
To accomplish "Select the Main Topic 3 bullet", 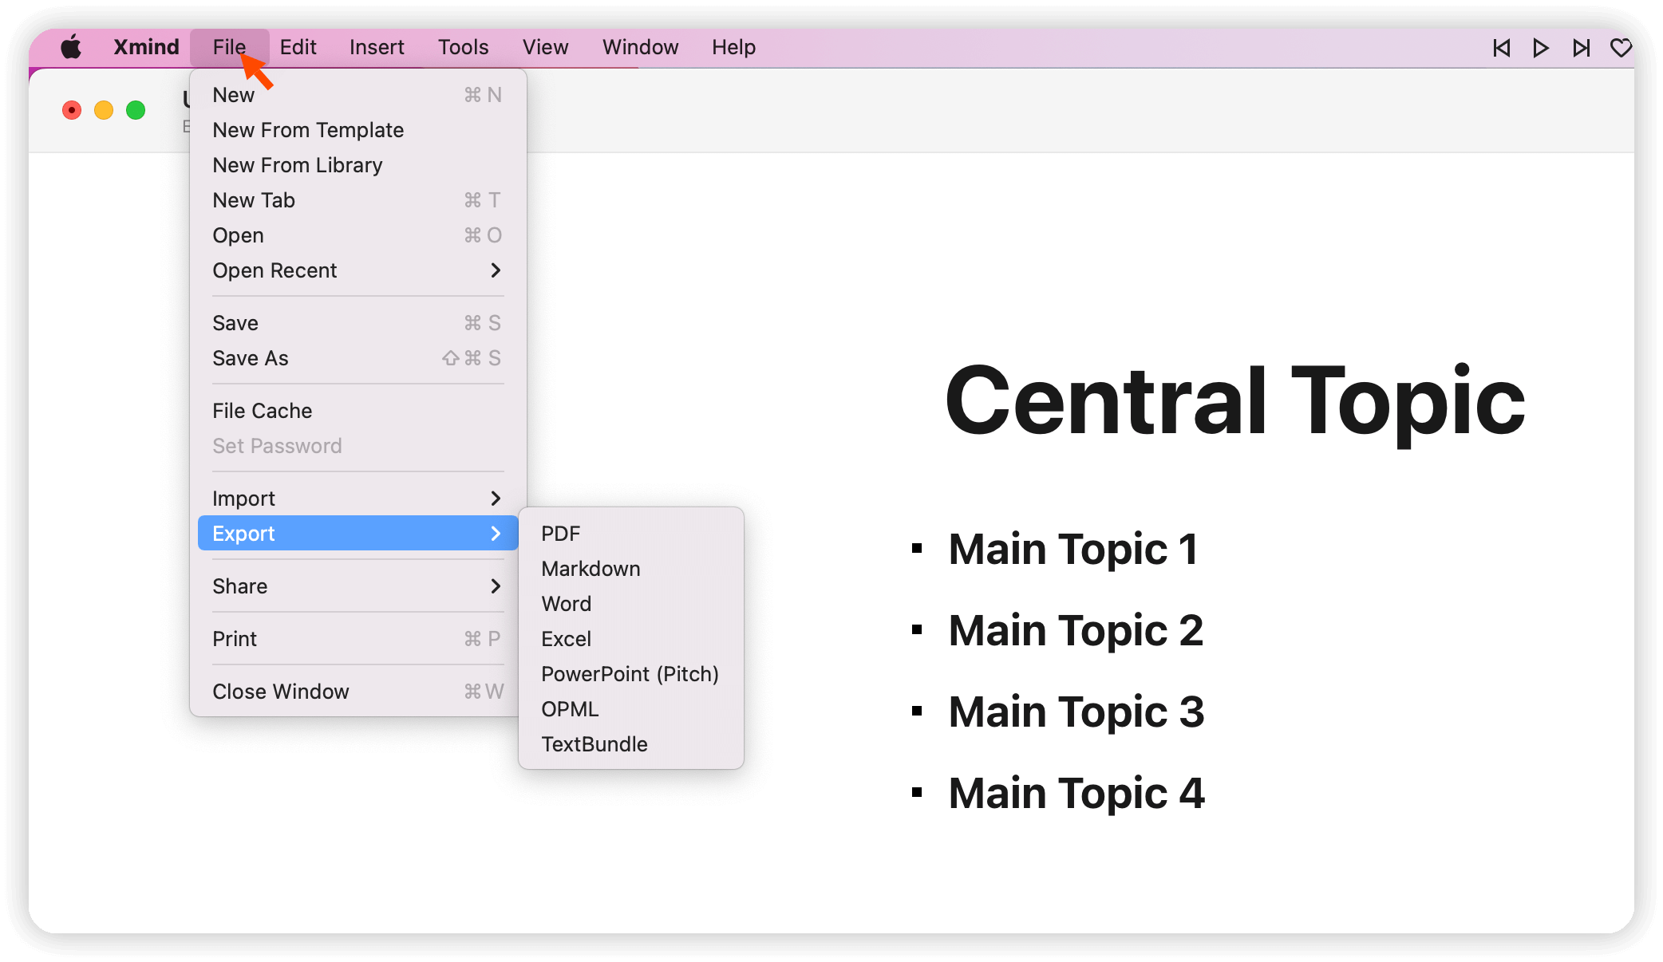I will 1076,712.
